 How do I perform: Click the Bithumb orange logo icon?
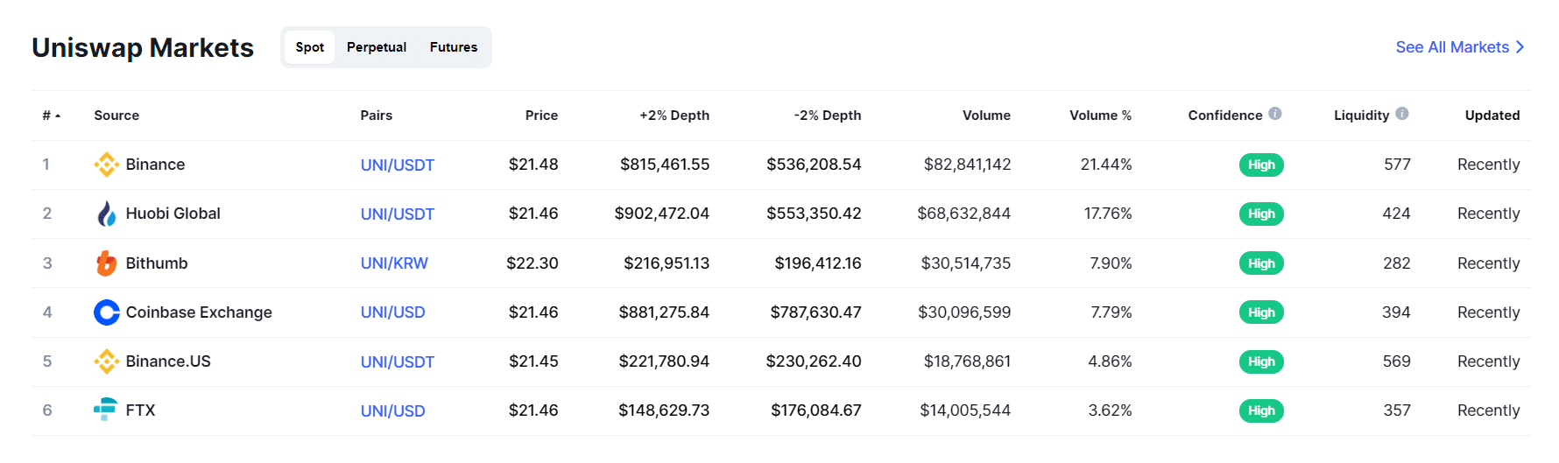coord(107,263)
